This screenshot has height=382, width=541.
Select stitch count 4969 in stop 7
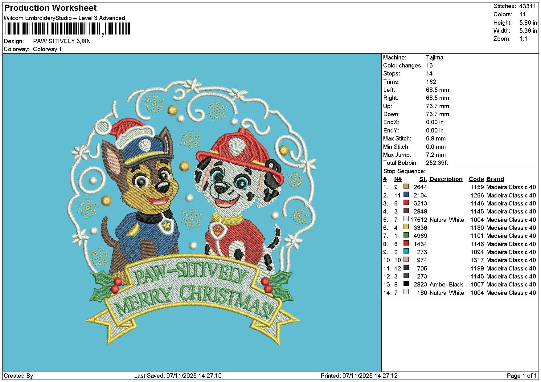pyautogui.click(x=420, y=236)
